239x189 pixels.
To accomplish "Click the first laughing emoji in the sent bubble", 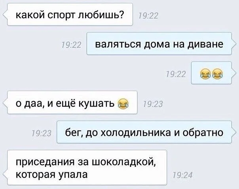I will click(x=205, y=74).
